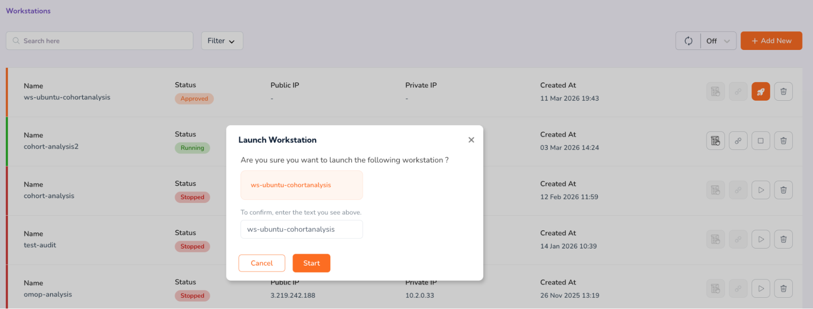
Task: Click the trash icon for test-audit workstation
Action: click(783, 239)
